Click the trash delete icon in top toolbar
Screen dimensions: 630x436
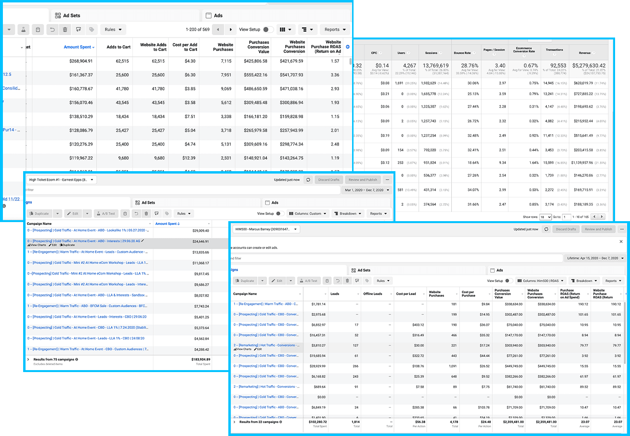click(x=65, y=30)
